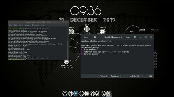174x97 pixels.
Task: Open the Edit menu in the terminal
Action: 15,25
